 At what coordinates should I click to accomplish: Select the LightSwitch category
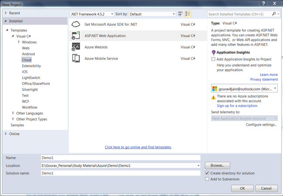click(31, 78)
